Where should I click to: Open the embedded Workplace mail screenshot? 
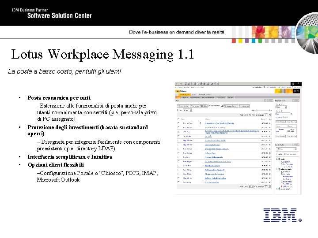coord(238,138)
